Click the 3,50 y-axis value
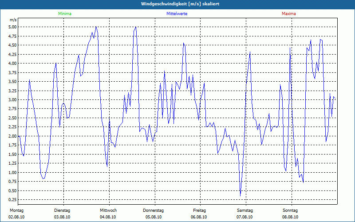The width and height of the screenshot is (355, 222). coord(12,82)
